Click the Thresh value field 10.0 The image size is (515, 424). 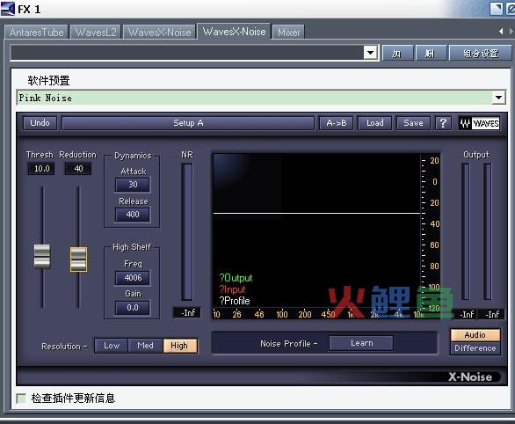click(x=41, y=169)
